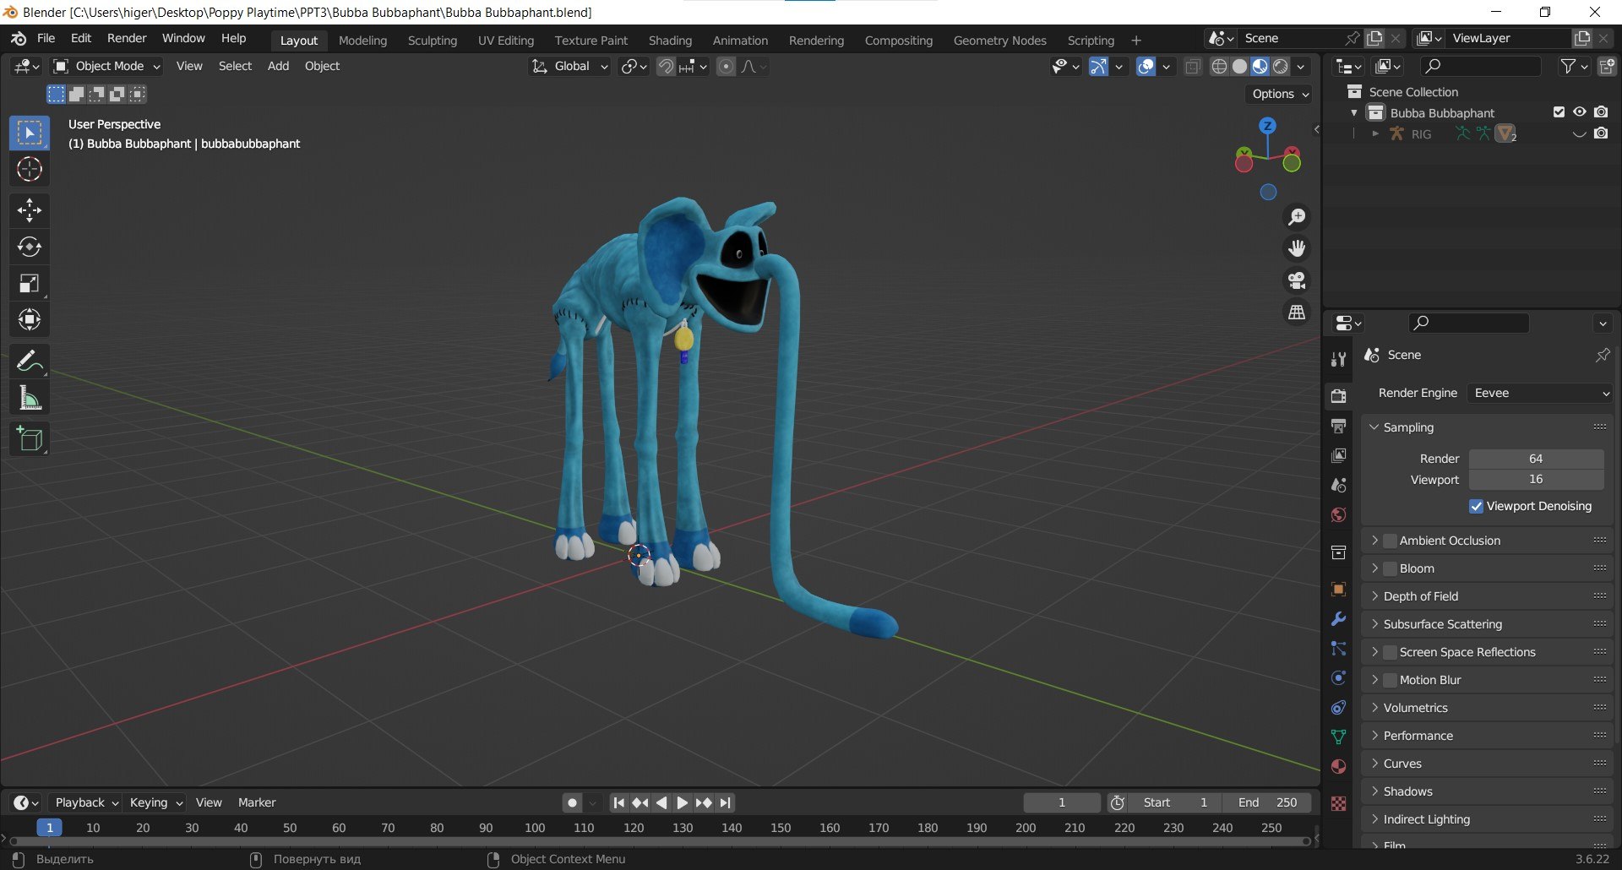Click the pan view hand icon
This screenshot has width=1622, height=870.
(x=1297, y=248)
